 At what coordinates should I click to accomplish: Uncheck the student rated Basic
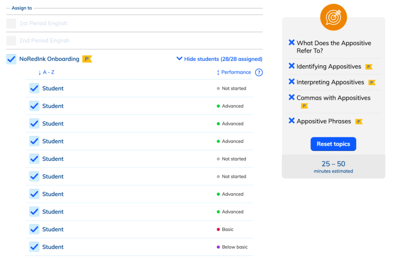click(34, 229)
